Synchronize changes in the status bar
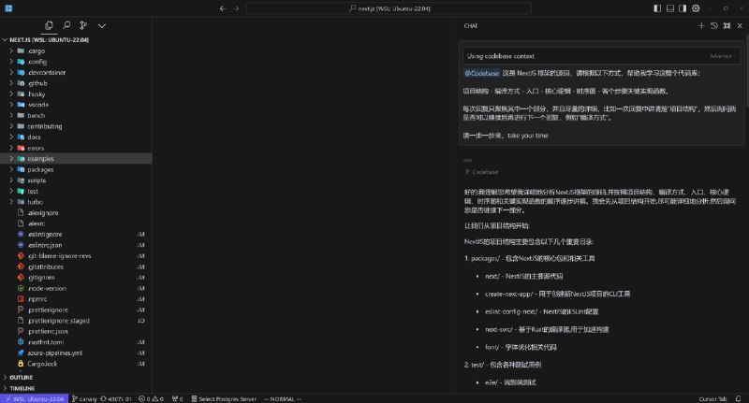The width and height of the screenshot is (749, 403). [115, 398]
